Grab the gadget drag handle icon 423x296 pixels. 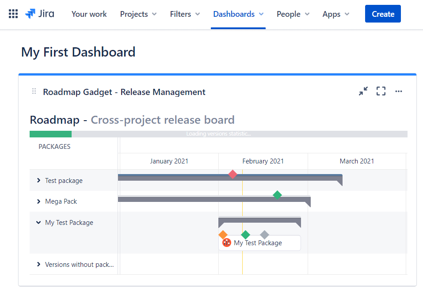[x=34, y=91]
